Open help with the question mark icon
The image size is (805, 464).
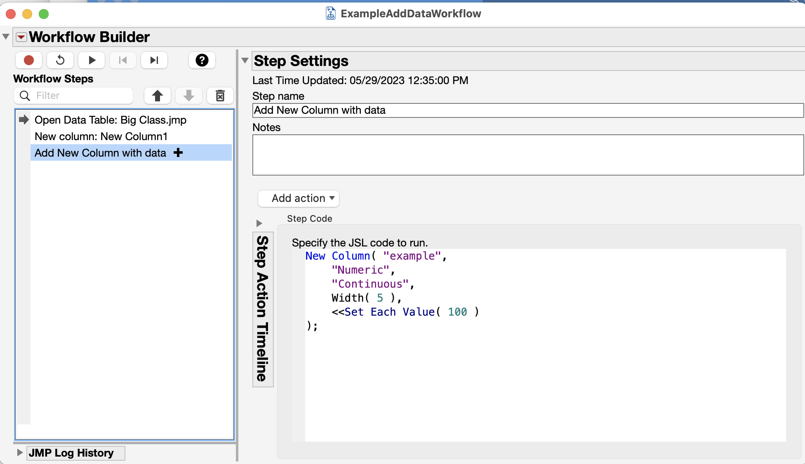pyautogui.click(x=202, y=60)
